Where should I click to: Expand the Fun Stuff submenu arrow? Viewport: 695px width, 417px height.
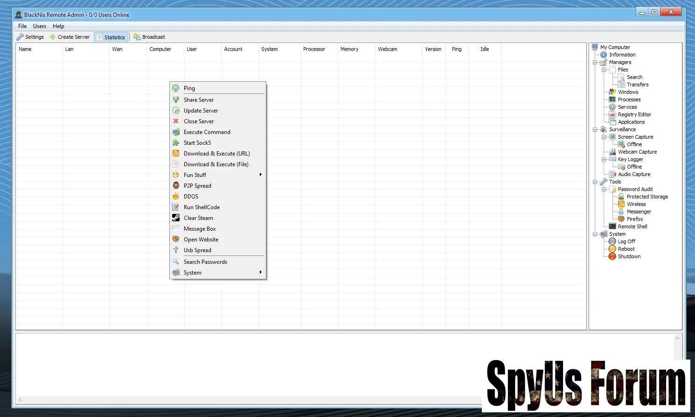[x=260, y=175]
